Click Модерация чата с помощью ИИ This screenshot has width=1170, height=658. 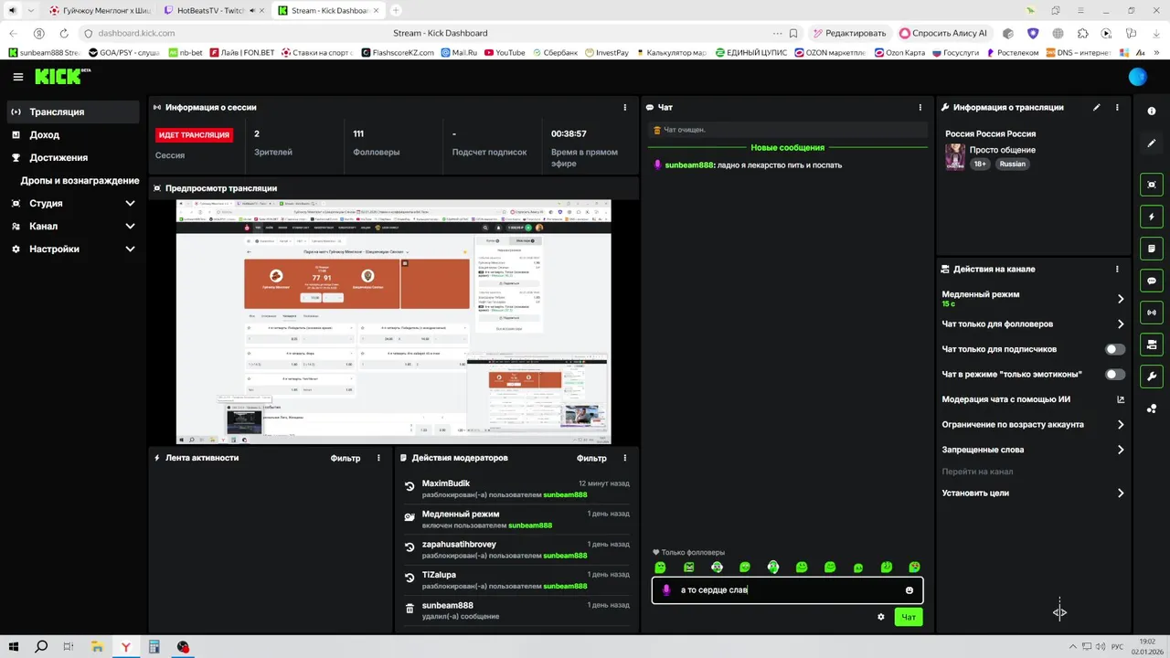pyautogui.click(x=1005, y=399)
